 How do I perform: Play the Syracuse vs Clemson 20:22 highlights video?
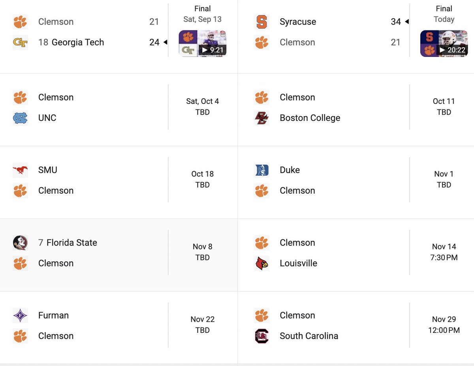444,43
